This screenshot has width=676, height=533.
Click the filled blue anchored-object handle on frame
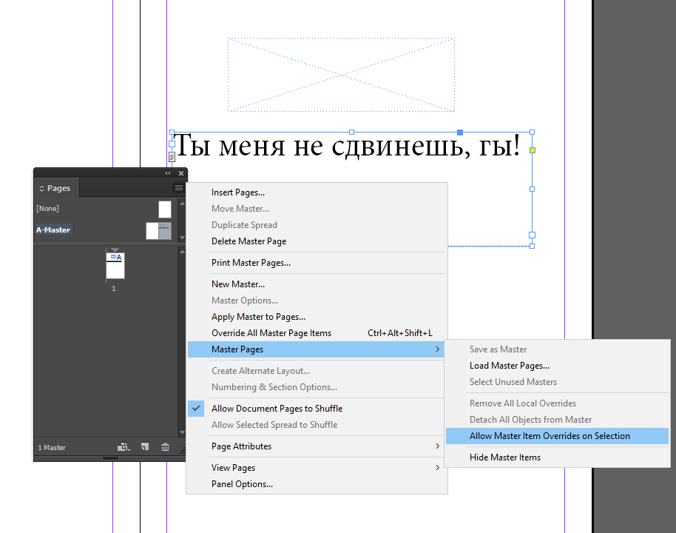(460, 132)
